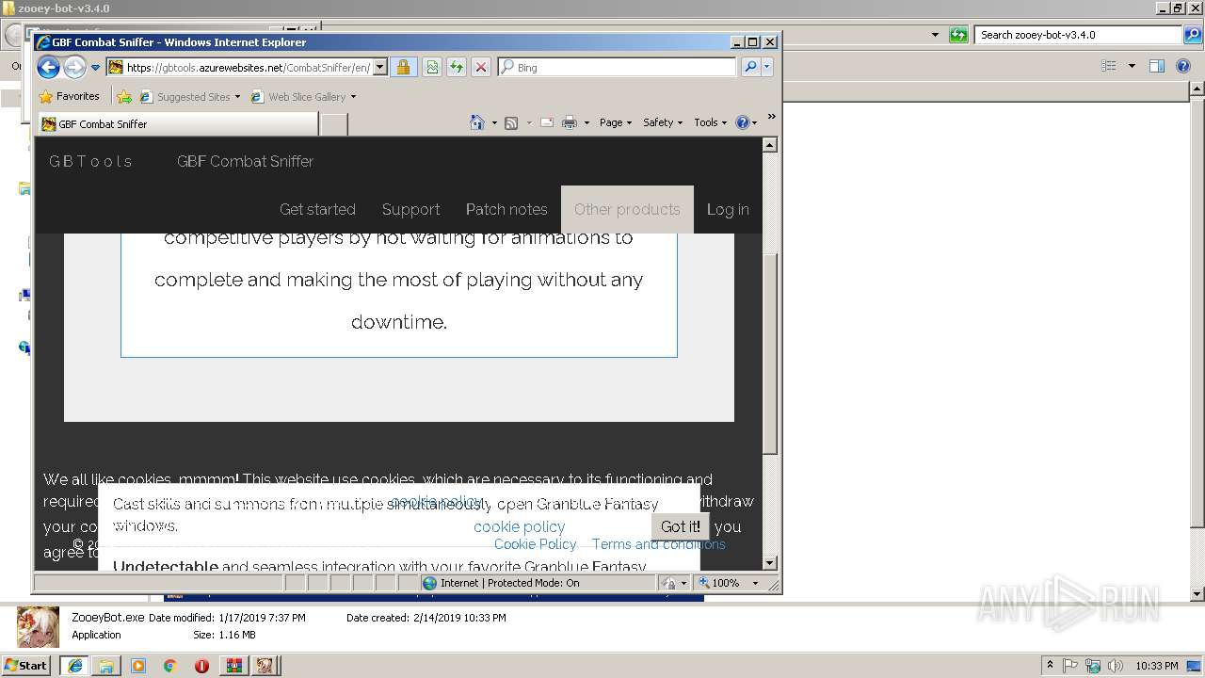
Task: Expand the Home button dropdown arrow
Action: 494,122
